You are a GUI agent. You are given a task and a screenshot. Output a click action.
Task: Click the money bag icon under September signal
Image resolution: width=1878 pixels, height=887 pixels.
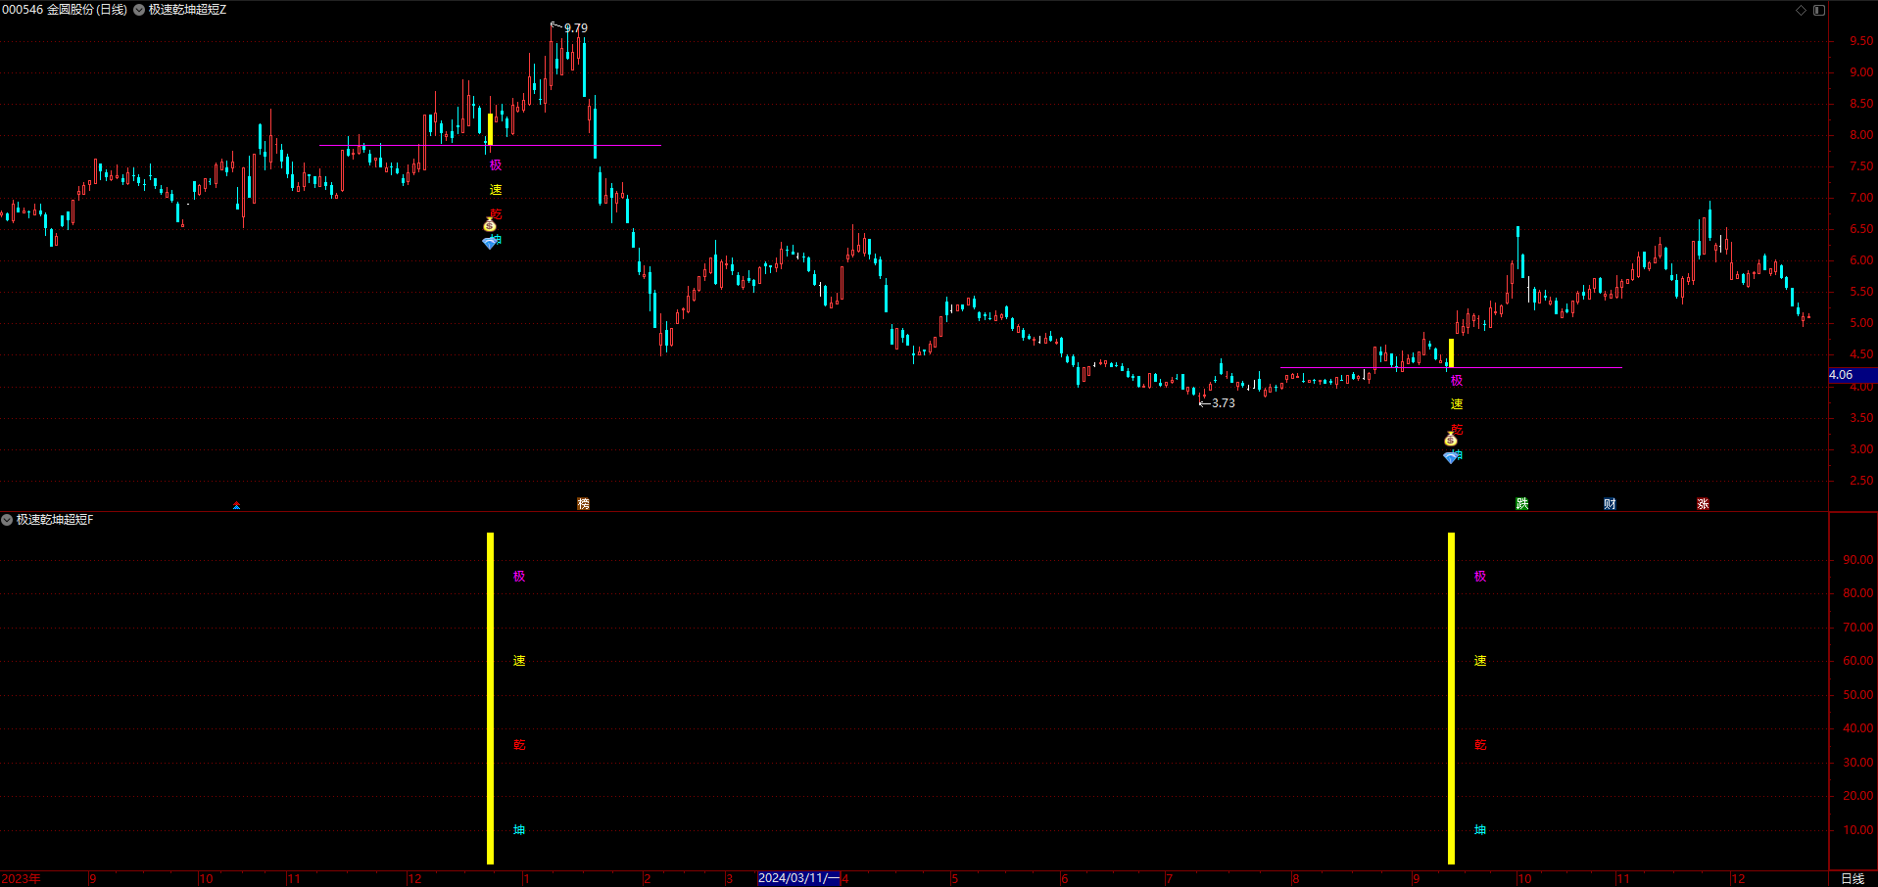pos(1451,440)
